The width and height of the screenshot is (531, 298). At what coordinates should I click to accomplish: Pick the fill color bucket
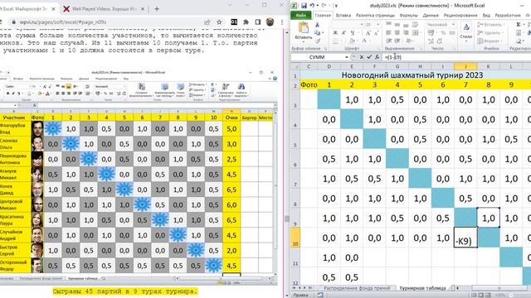(x=353, y=41)
